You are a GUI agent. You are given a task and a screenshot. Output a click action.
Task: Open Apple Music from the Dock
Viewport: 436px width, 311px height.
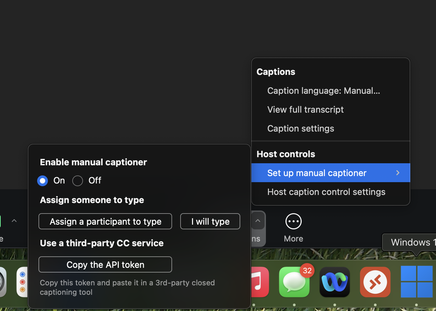[x=260, y=282]
